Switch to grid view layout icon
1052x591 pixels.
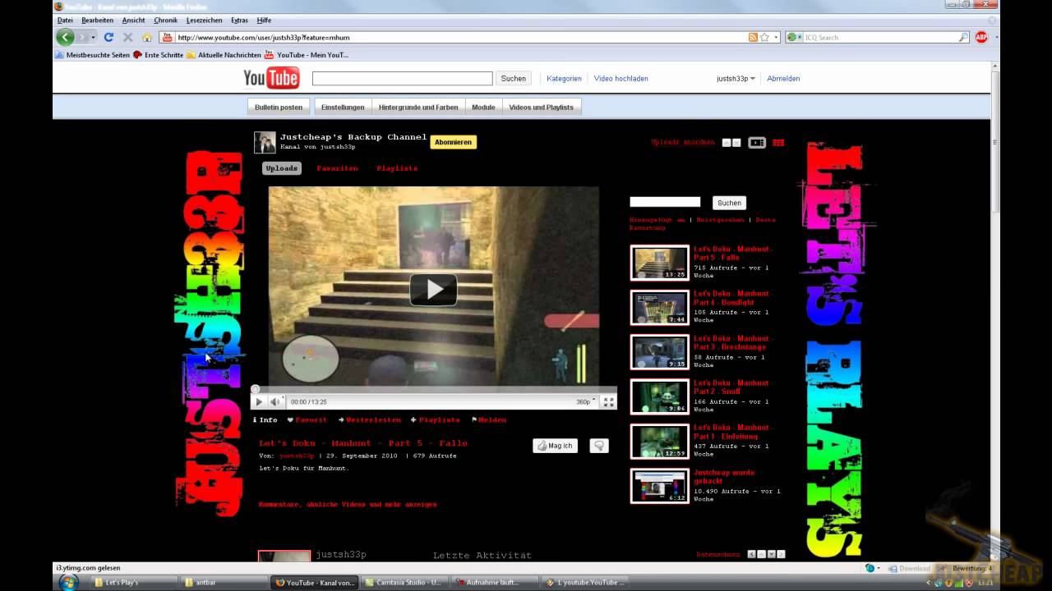pyautogui.click(x=778, y=142)
